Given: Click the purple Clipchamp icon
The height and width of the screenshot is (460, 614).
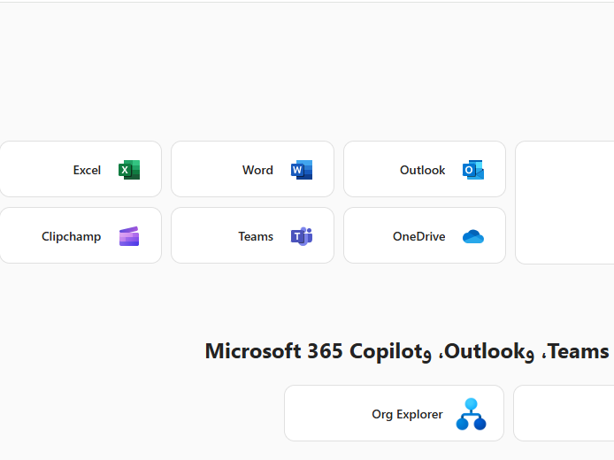Looking at the screenshot, I should point(129,236).
